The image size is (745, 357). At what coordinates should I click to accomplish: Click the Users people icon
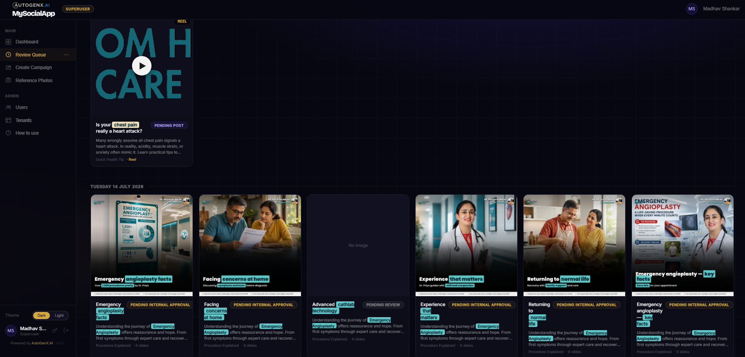pyautogui.click(x=8, y=107)
